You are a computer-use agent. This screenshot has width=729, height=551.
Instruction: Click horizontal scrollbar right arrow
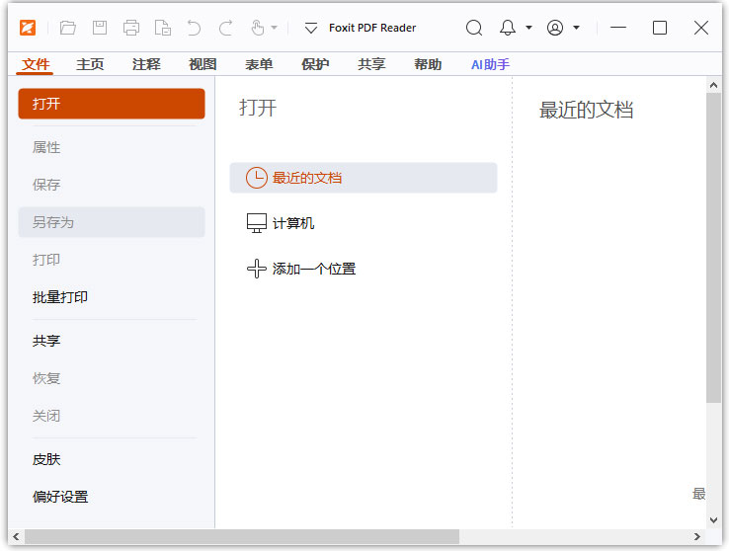[x=697, y=536]
